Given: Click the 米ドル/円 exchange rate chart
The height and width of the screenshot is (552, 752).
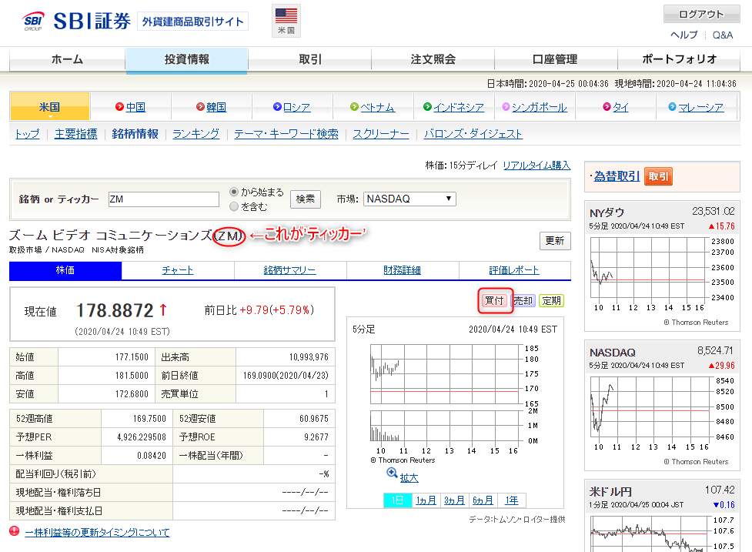Looking at the screenshot, I should 662,534.
